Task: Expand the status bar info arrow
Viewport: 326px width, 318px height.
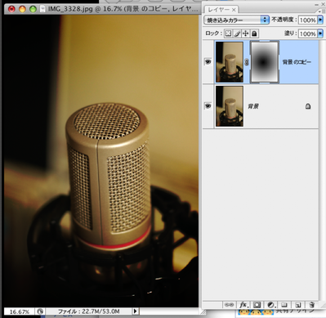Action: click(136, 311)
